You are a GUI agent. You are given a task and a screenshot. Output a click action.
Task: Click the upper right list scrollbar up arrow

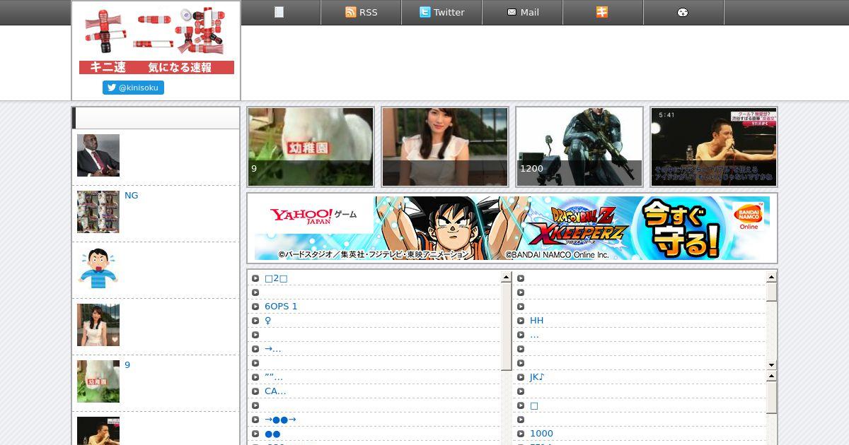(772, 278)
